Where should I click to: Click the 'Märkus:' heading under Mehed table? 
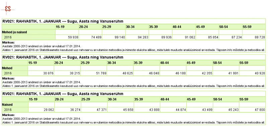tap(8, 79)
